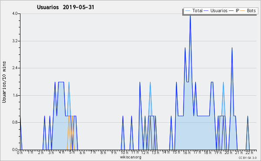The image size is (261, 161).
Task: Click the y-axis value 1.6
Action: click(15, 95)
